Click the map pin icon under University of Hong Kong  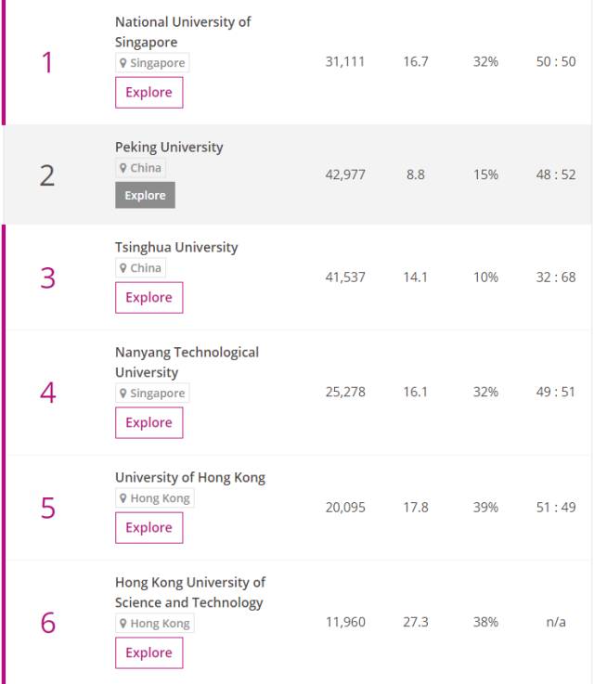(x=123, y=498)
